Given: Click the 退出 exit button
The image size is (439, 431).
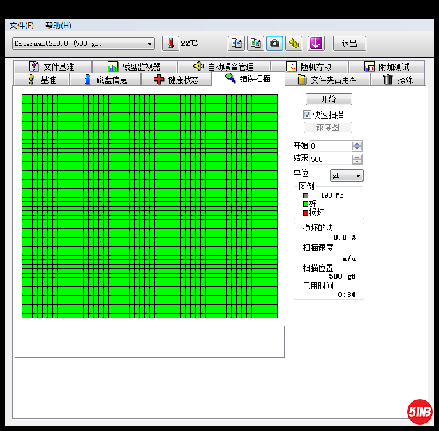Looking at the screenshot, I should [x=349, y=43].
